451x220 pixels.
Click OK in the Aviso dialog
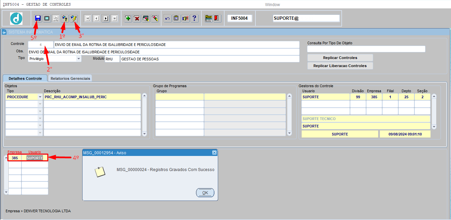coord(205,193)
